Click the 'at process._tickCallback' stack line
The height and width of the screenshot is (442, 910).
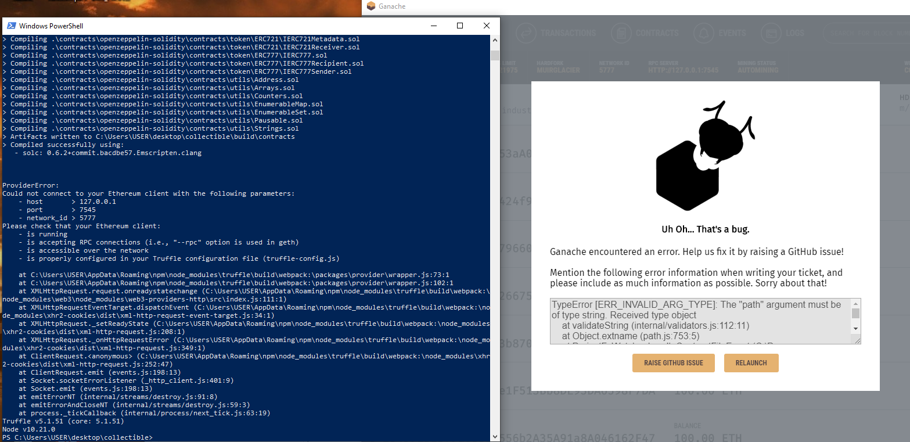coord(145,413)
